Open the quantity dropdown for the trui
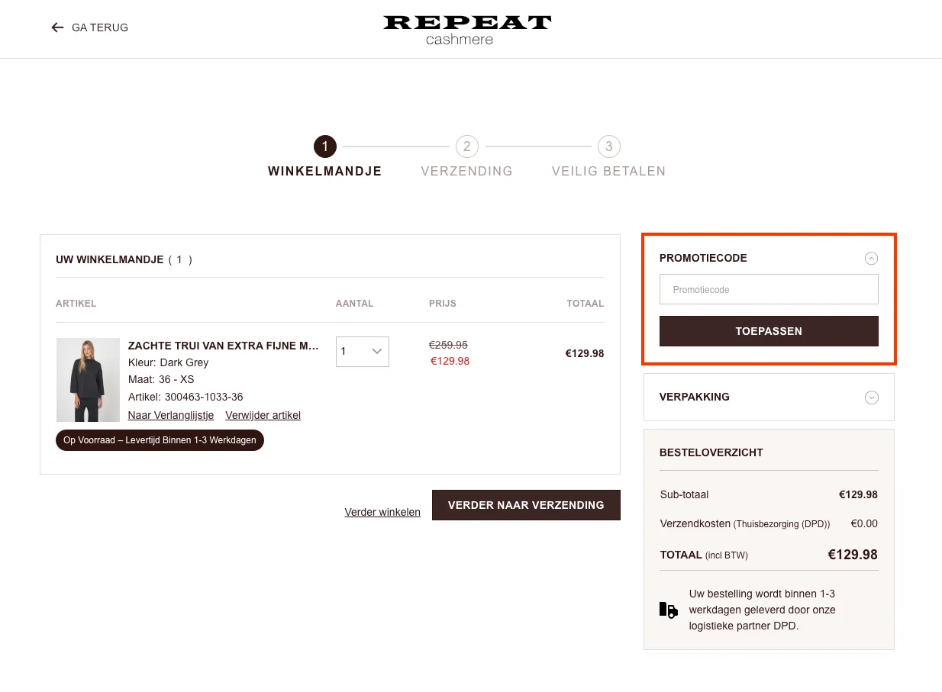The height and width of the screenshot is (692, 942). (362, 351)
